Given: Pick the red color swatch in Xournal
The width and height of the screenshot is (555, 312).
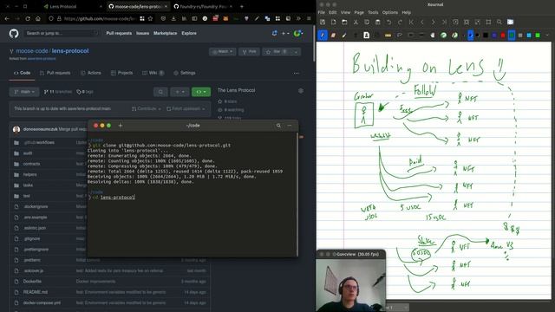Looking at the screenshot, I should (x=503, y=35).
